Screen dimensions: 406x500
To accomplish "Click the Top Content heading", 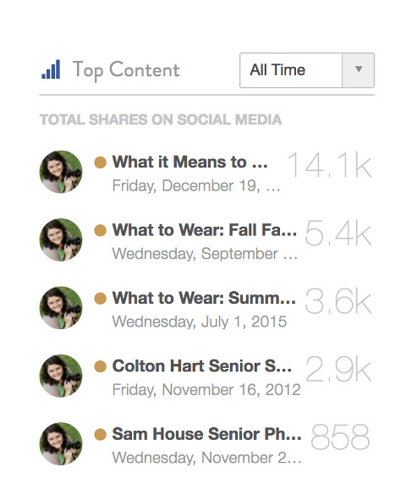I will pos(126,70).
